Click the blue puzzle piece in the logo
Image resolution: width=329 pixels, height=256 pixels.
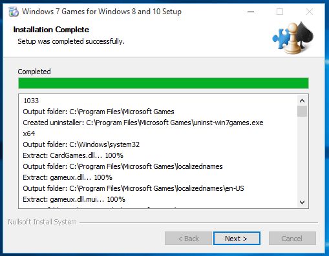281,39
